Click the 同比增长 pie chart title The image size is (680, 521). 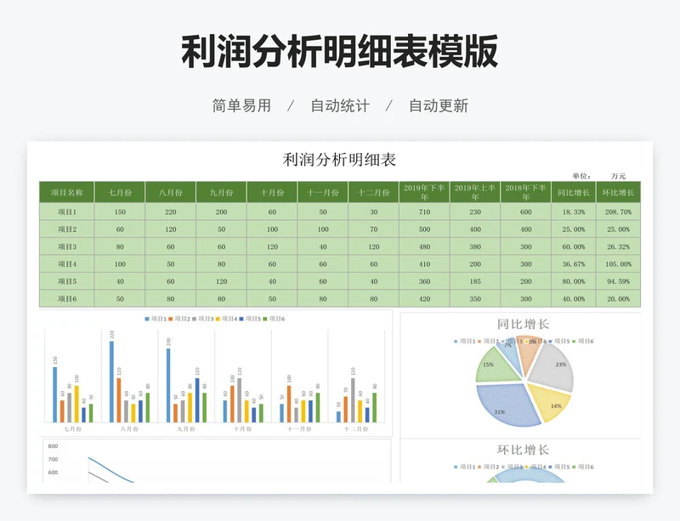tap(522, 325)
